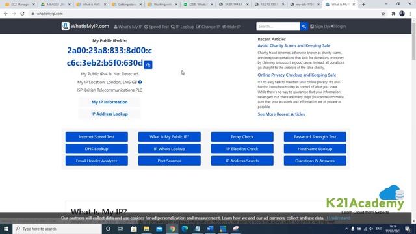Open Windows Start menu
The width and height of the screenshot is (416, 234).
pyautogui.click(x=6, y=229)
